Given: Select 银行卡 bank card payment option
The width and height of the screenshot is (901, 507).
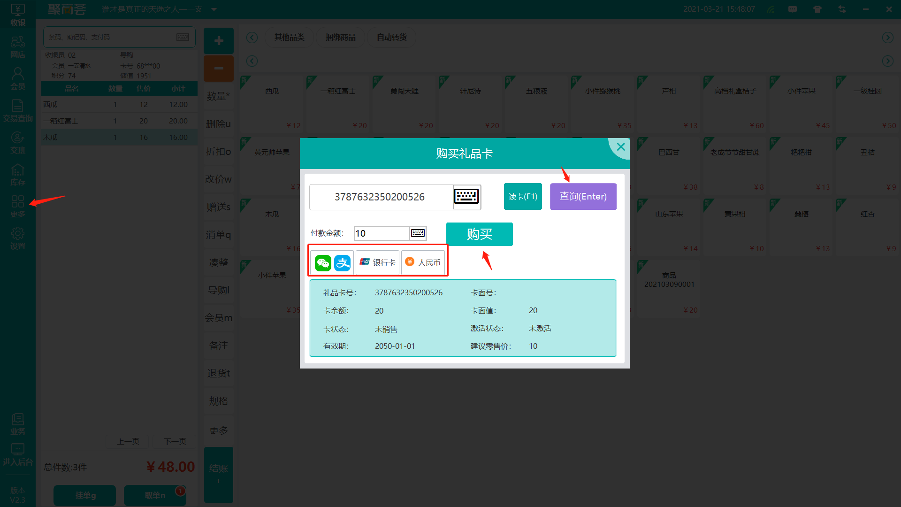Looking at the screenshot, I should pyautogui.click(x=378, y=262).
